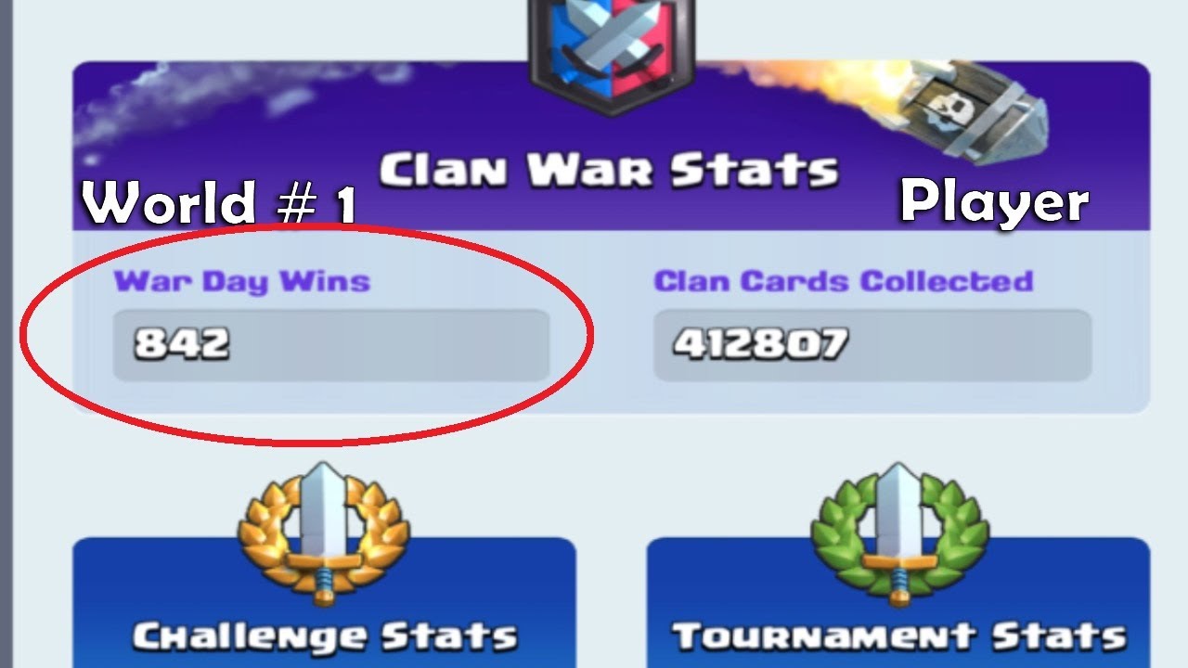This screenshot has height=668, width=1188.
Task: Click the purple Clan War Stats banner
Action: pos(611,145)
